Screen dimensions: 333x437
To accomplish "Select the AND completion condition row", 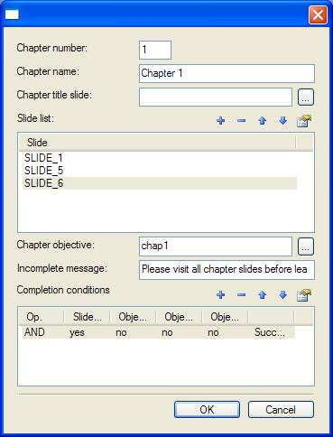I will coord(159,332).
